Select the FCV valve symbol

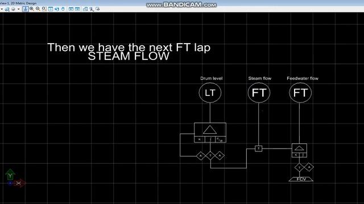301,179
